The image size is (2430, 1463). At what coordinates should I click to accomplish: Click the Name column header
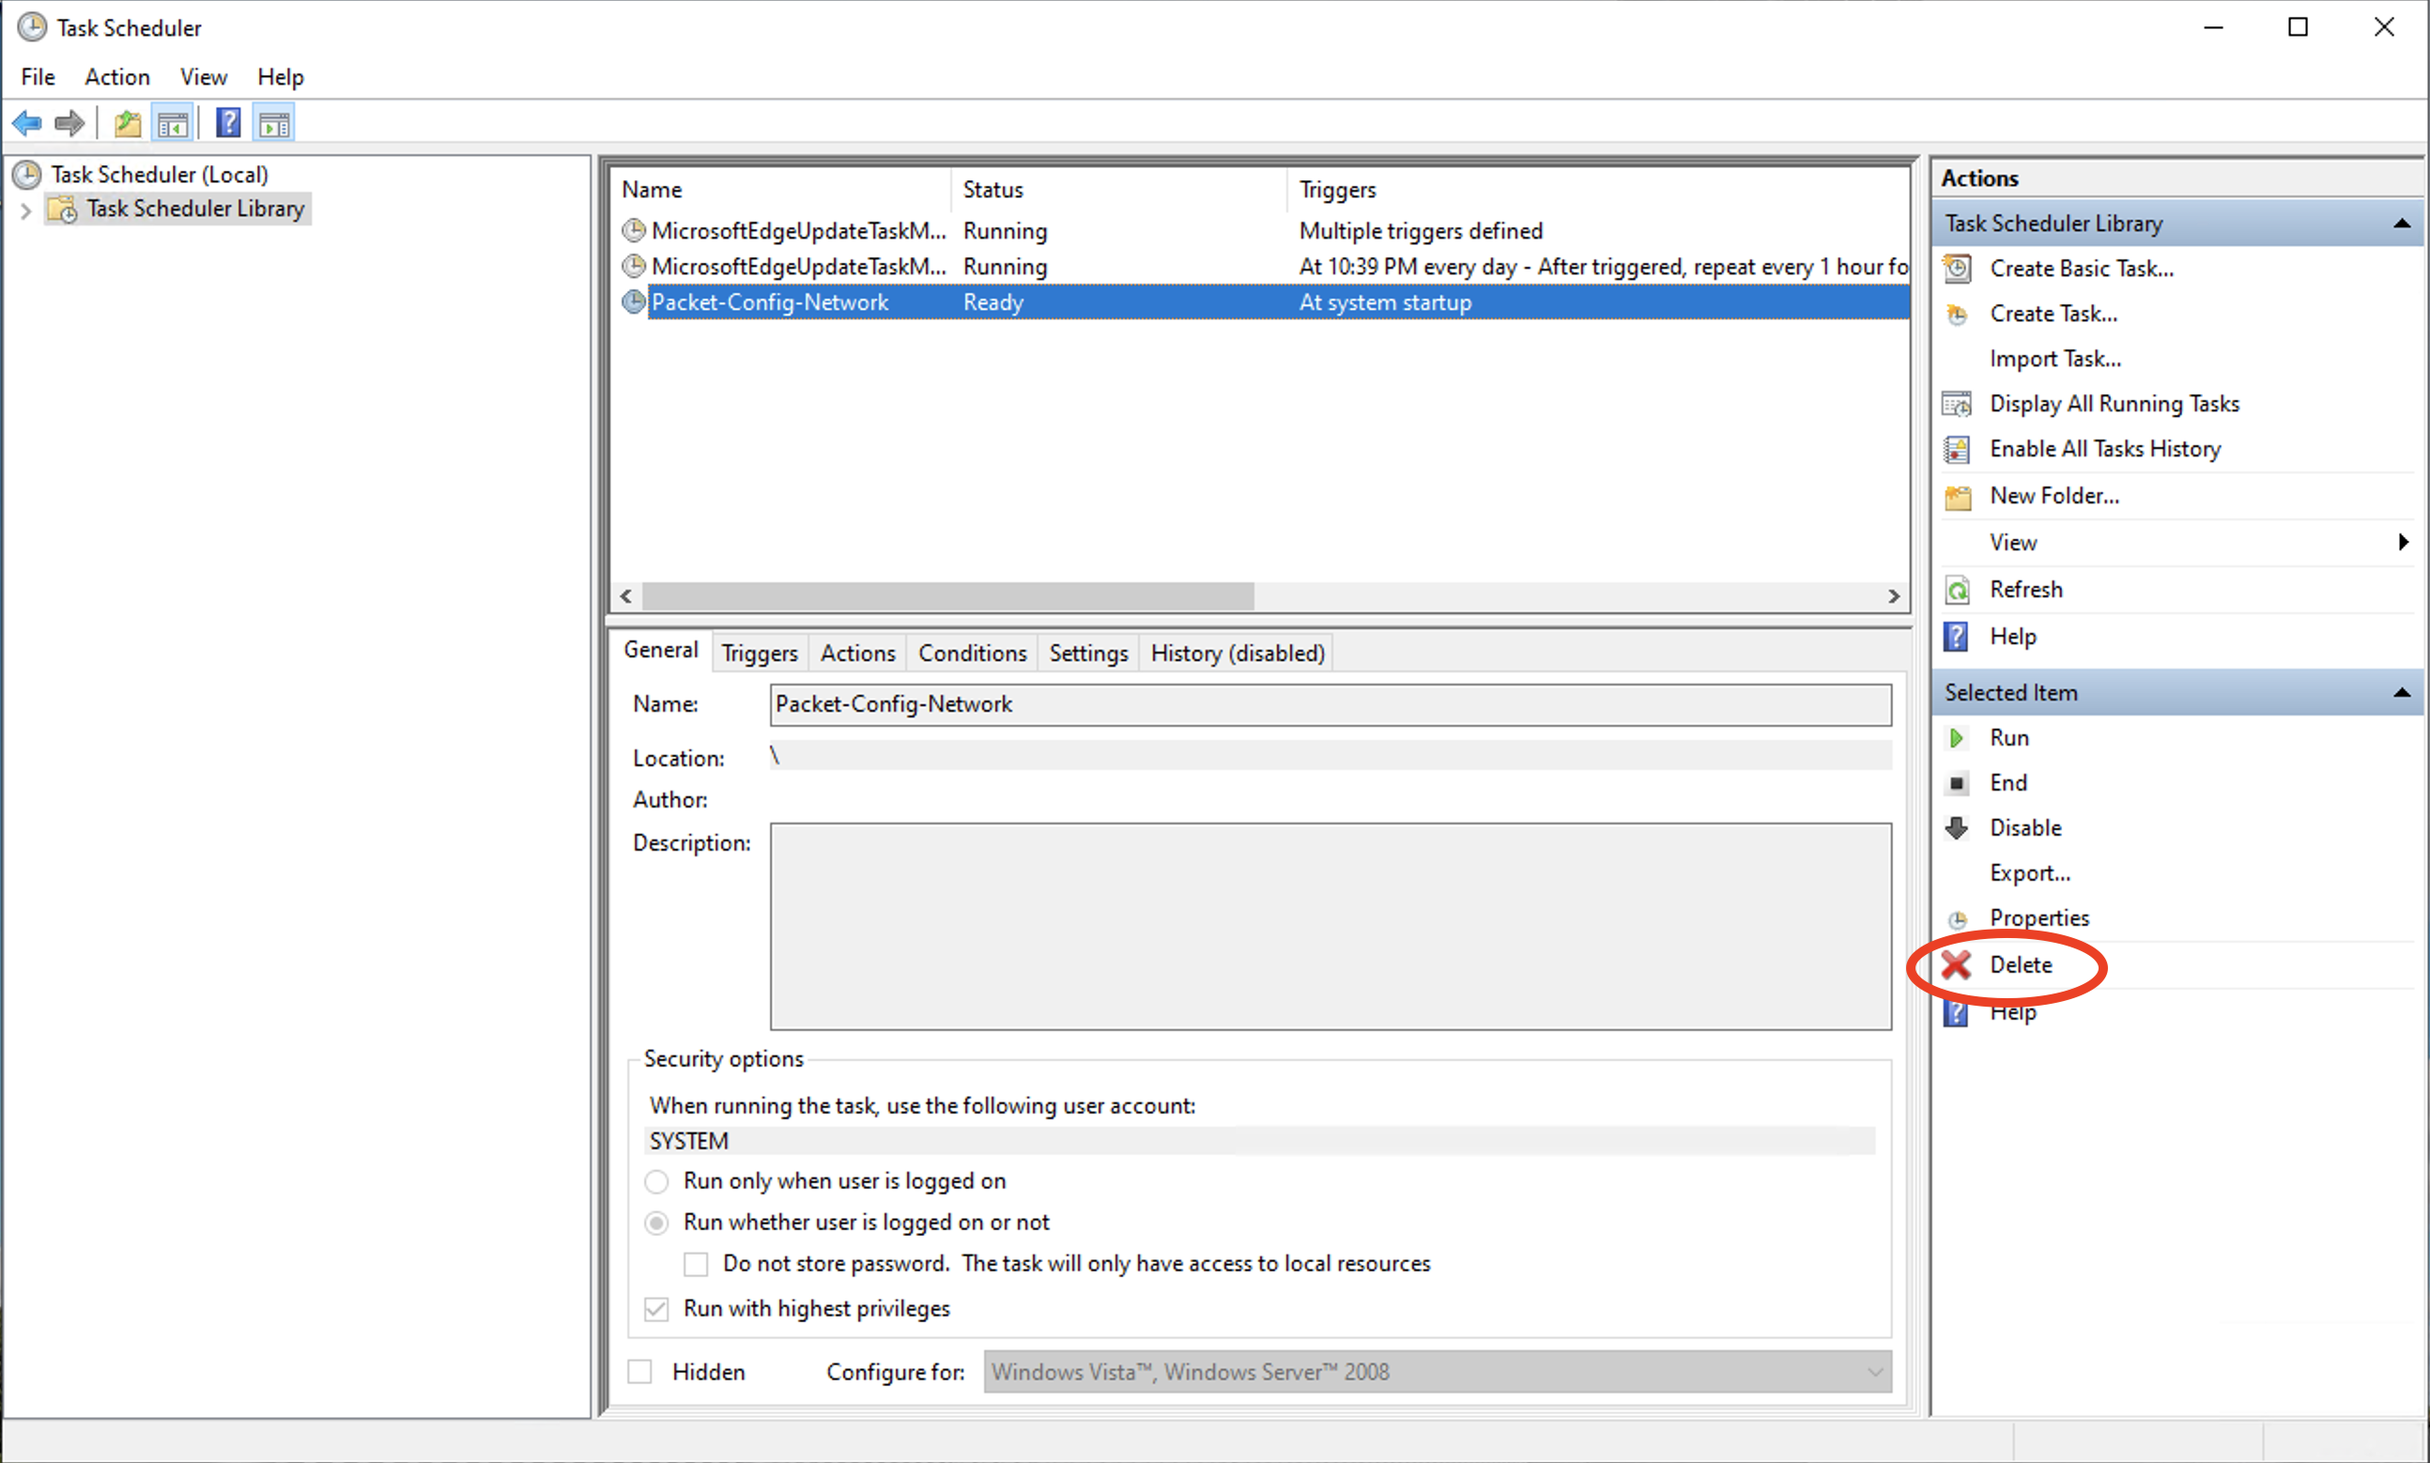(782, 190)
